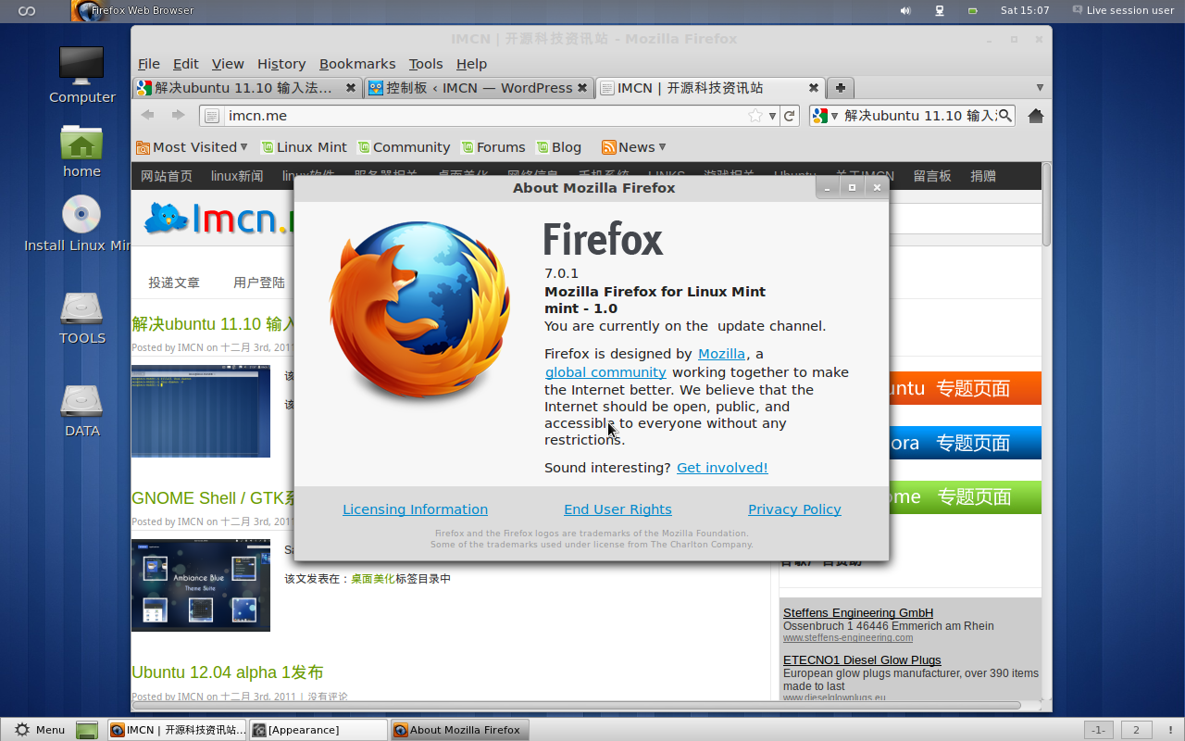
Task: Click the Forums bookmark
Action: click(x=493, y=147)
